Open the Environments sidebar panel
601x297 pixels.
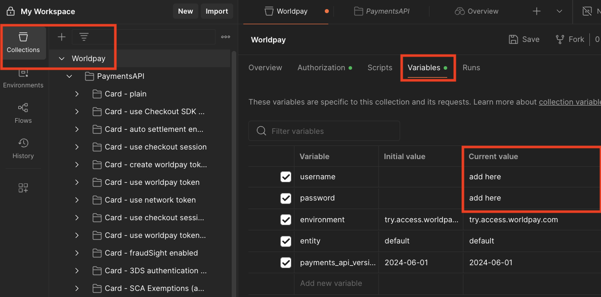(x=23, y=78)
